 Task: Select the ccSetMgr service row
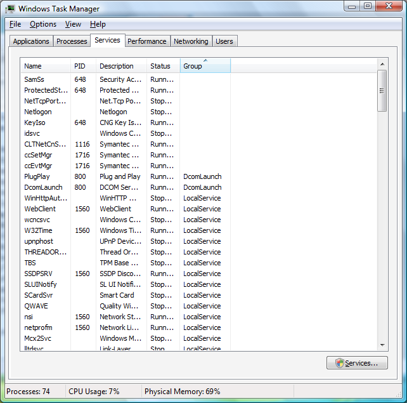(x=126, y=155)
